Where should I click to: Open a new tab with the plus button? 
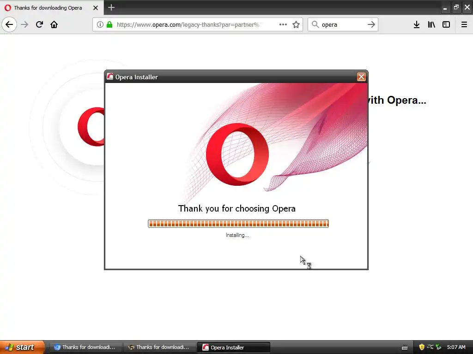click(x=111, y=7)
